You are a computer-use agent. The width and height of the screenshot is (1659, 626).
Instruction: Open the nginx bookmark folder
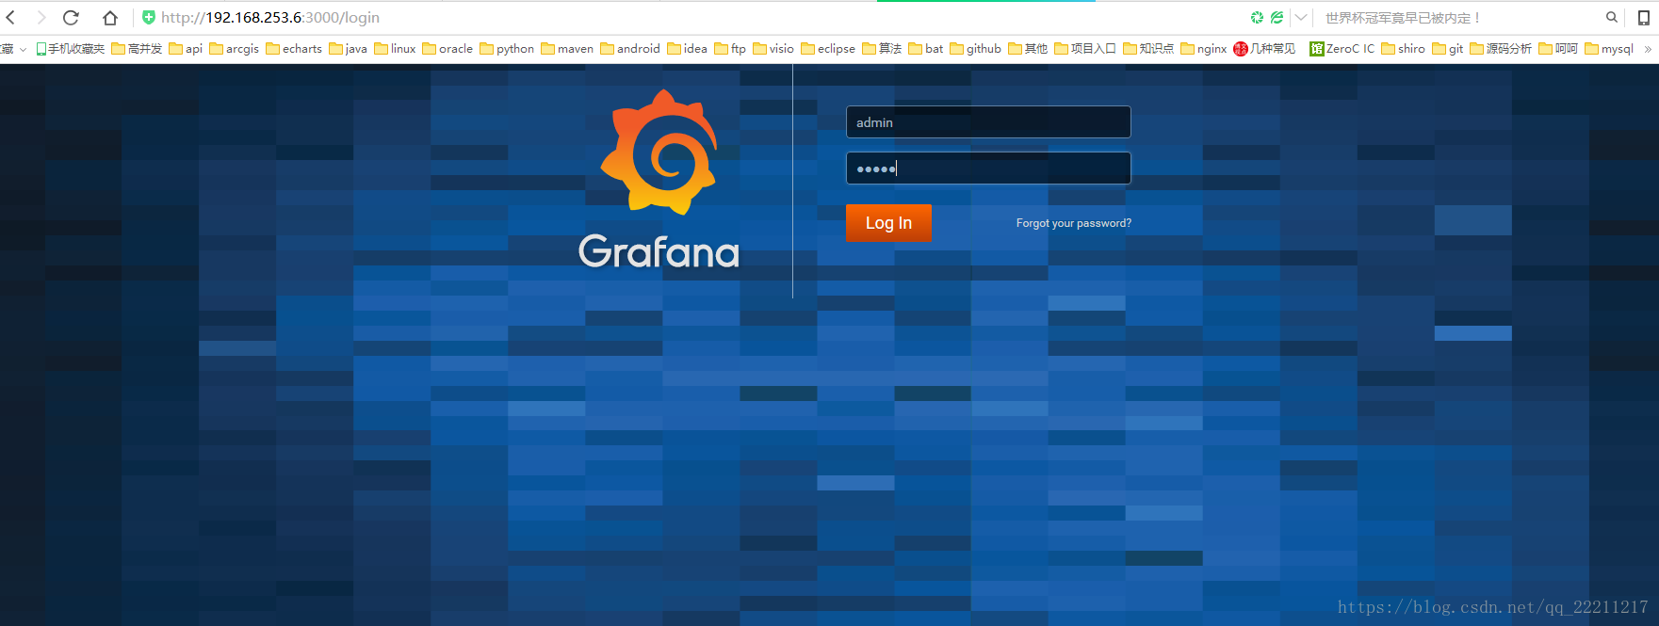click(1204, 49)
